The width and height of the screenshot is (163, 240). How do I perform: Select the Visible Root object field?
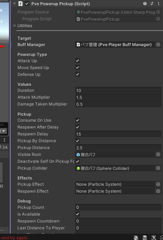[x=115, y=155]
